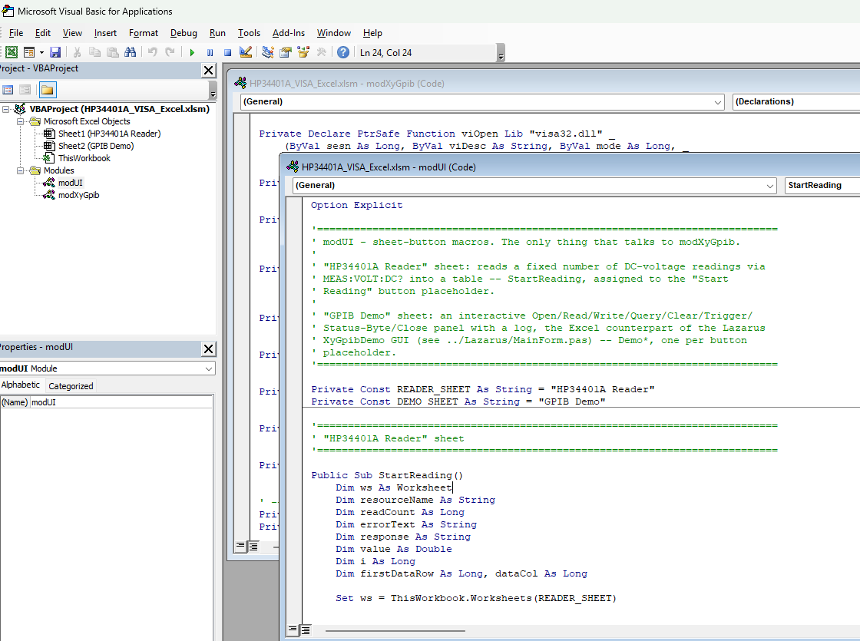Open StartReading procedure dropdown in modUI

tap(822, 185)
